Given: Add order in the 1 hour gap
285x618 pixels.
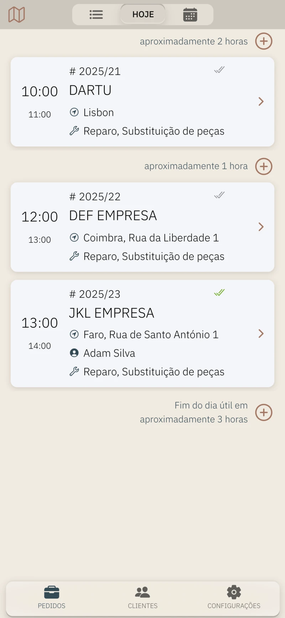Looking at the screenshot, I should point(264,166).
